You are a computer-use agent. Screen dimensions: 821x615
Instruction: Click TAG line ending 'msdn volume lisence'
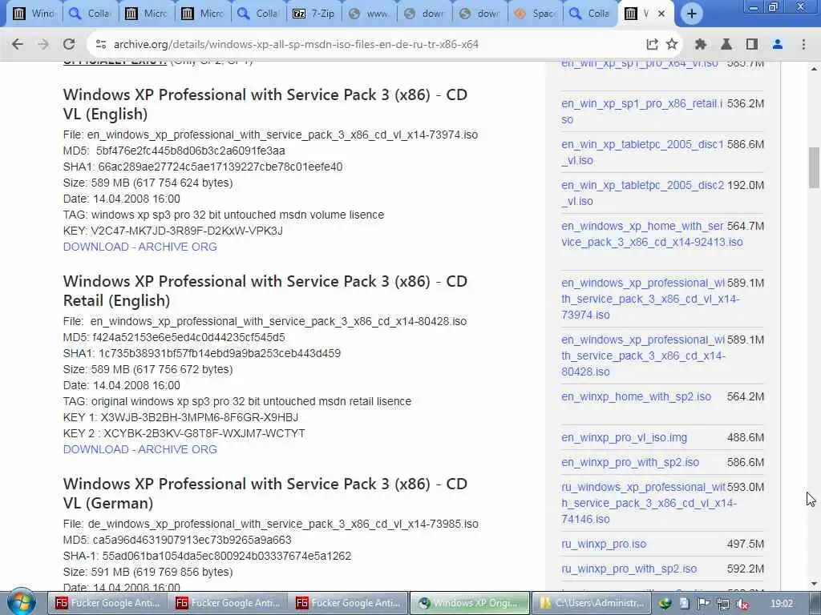tap(224, 215)
